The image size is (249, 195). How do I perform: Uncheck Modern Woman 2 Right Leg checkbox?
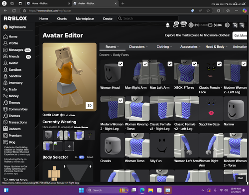(x=121, y=101)
